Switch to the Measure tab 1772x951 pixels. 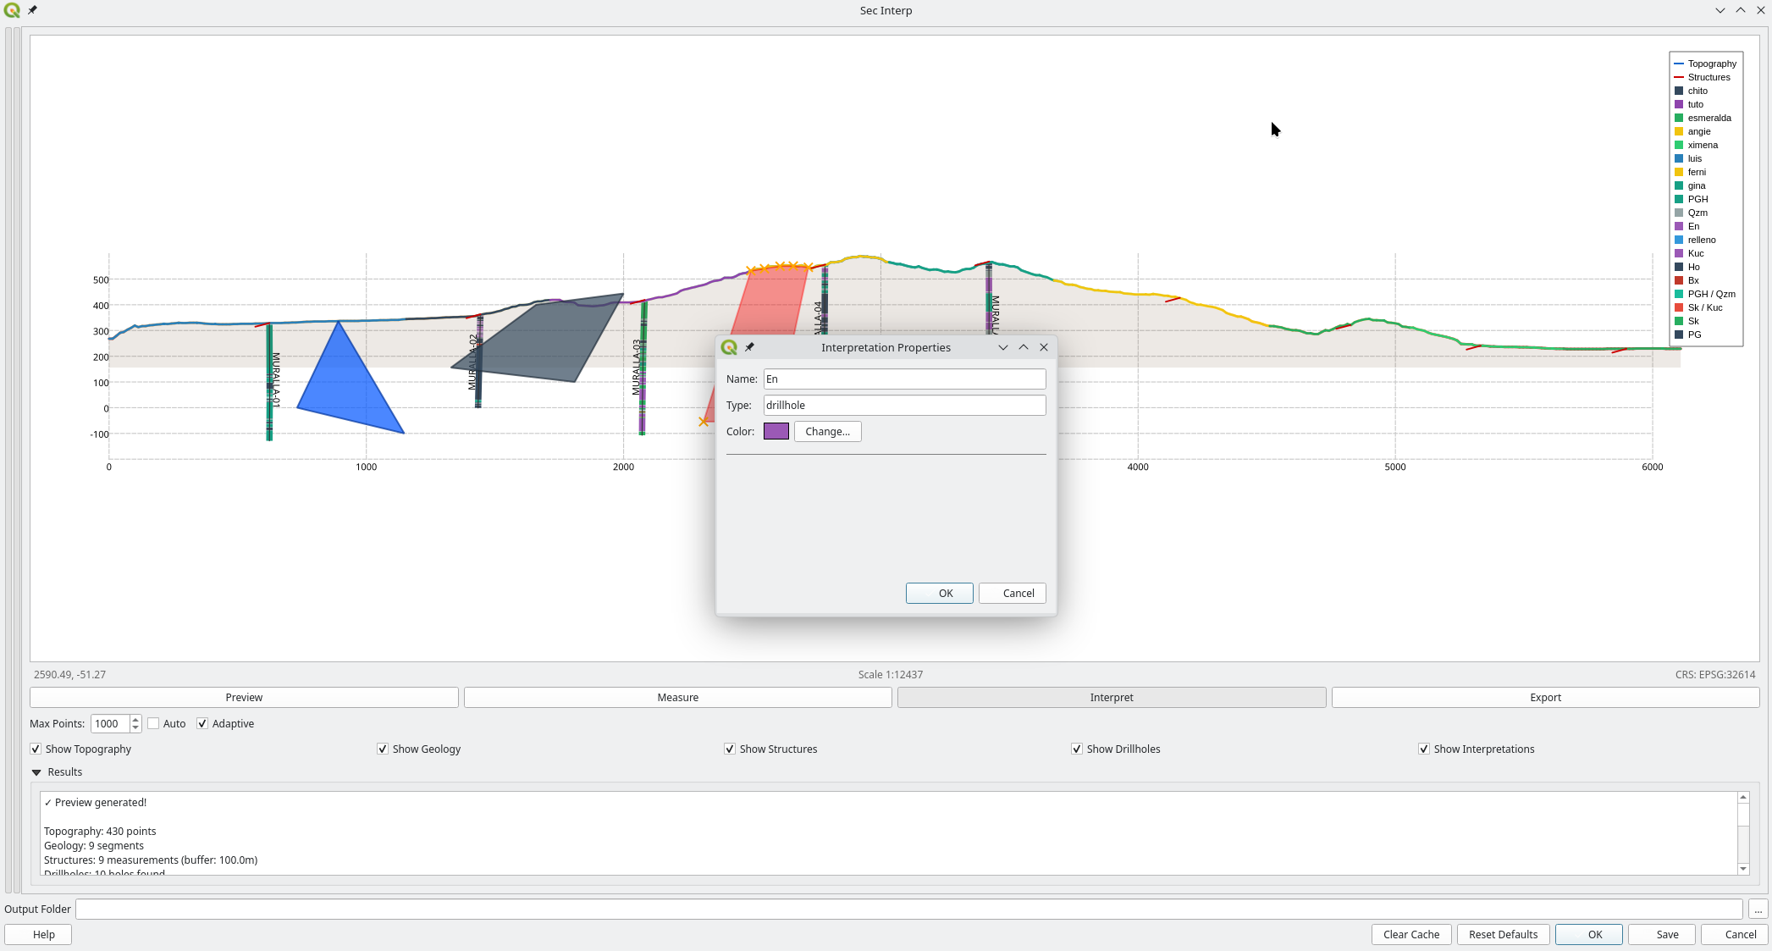(677, 697)
